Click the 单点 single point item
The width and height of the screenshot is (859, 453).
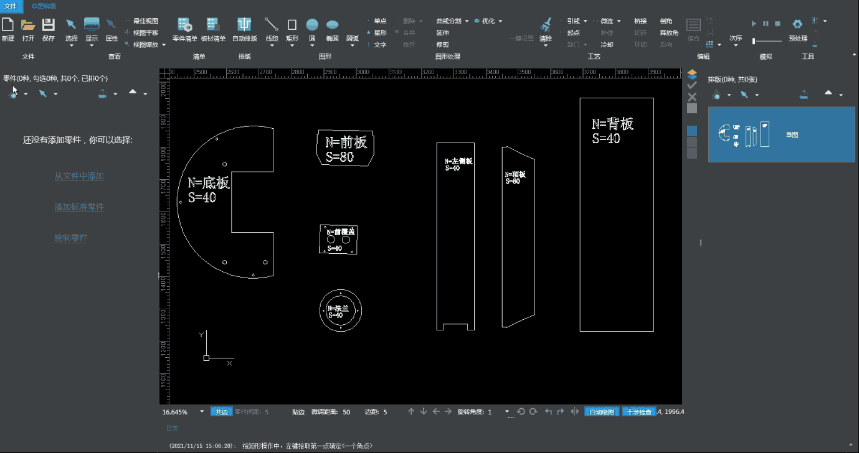(x=376, y=21)
